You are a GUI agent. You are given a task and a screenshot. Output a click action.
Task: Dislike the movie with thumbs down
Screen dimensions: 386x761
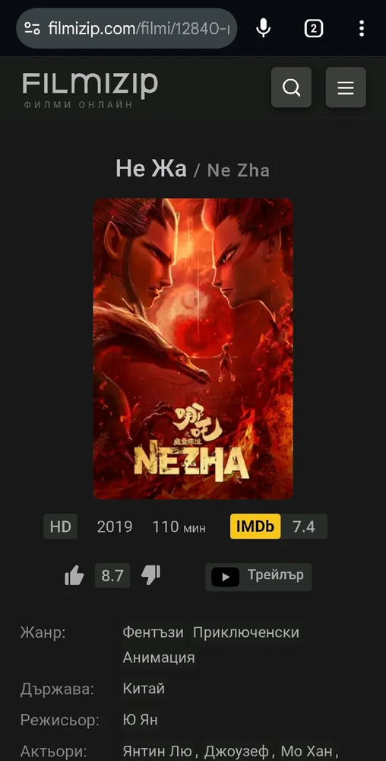tap(150, 575)
